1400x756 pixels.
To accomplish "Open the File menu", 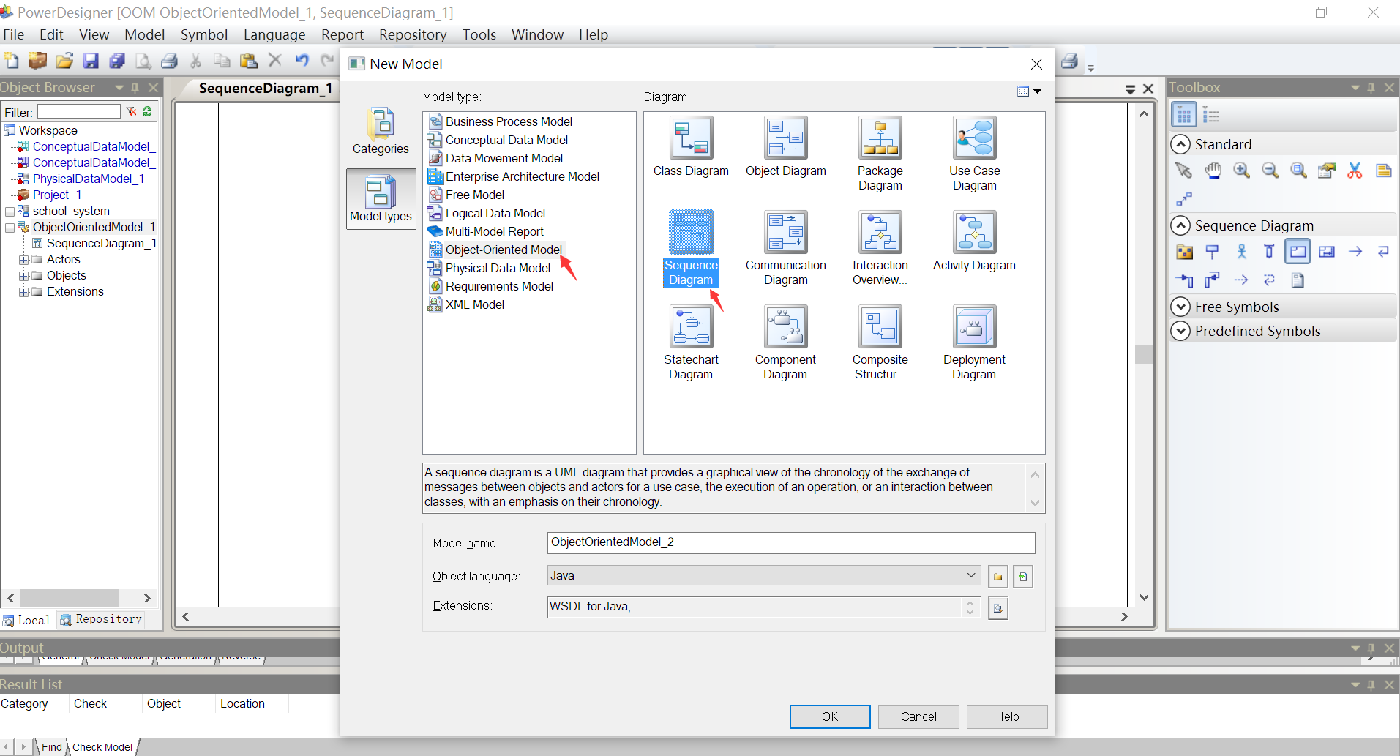I will [14, 34].
